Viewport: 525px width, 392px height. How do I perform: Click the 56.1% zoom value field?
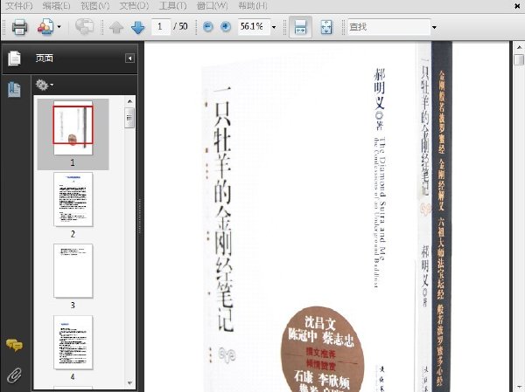(254, 27)
